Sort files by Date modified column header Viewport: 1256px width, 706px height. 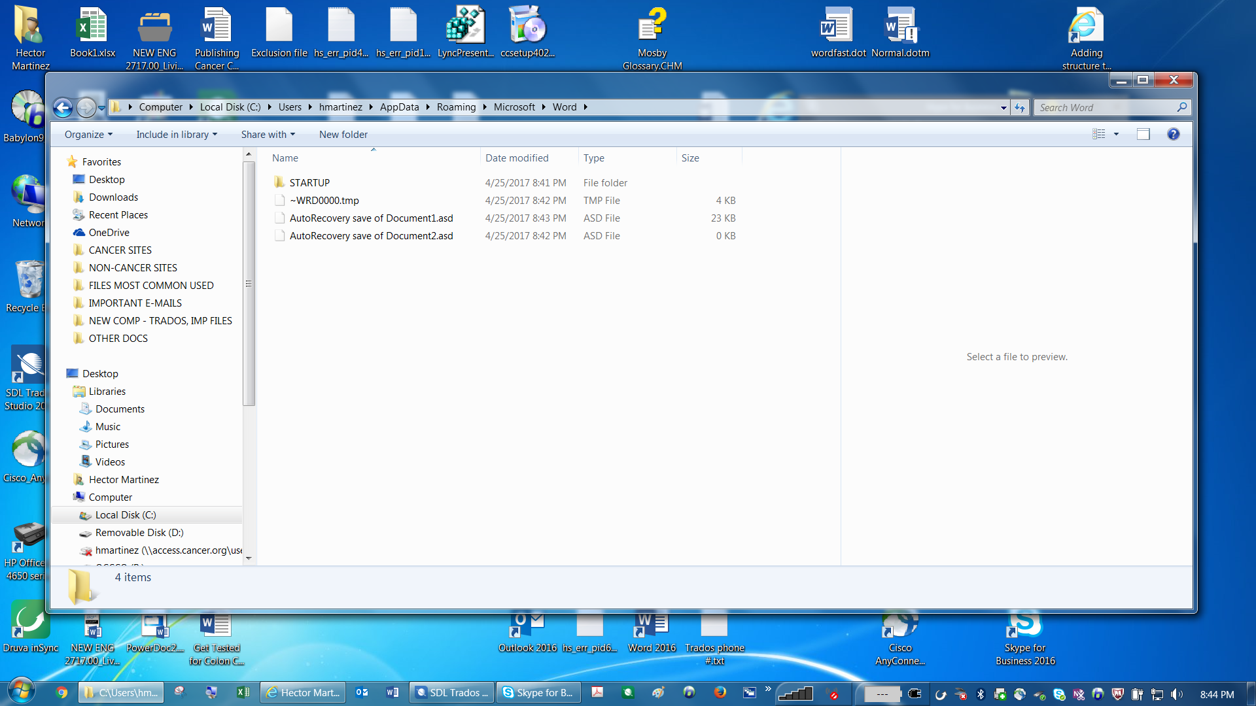(x=517, y=158)
